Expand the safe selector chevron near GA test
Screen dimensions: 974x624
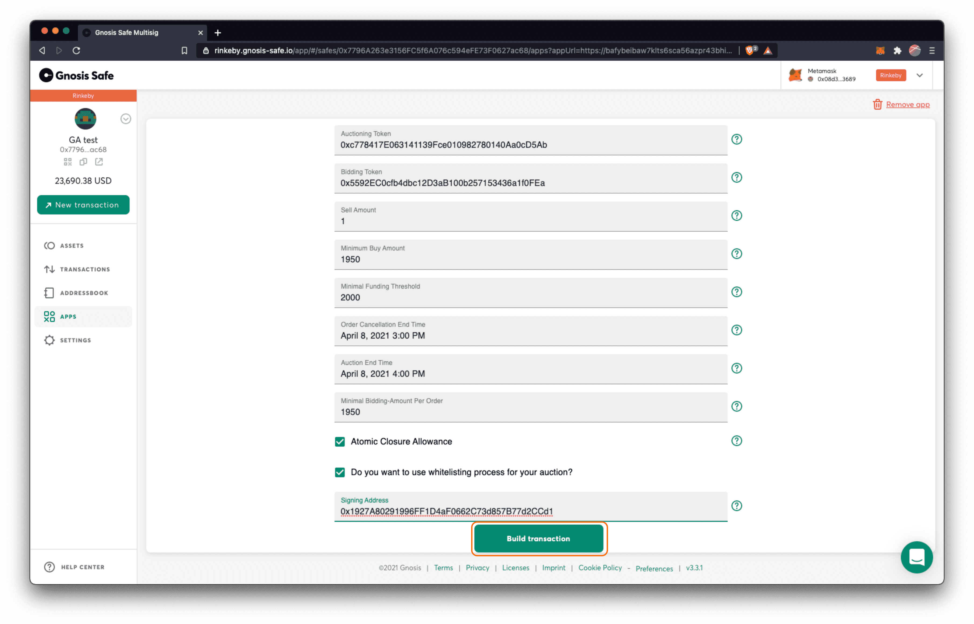[126, 119]
